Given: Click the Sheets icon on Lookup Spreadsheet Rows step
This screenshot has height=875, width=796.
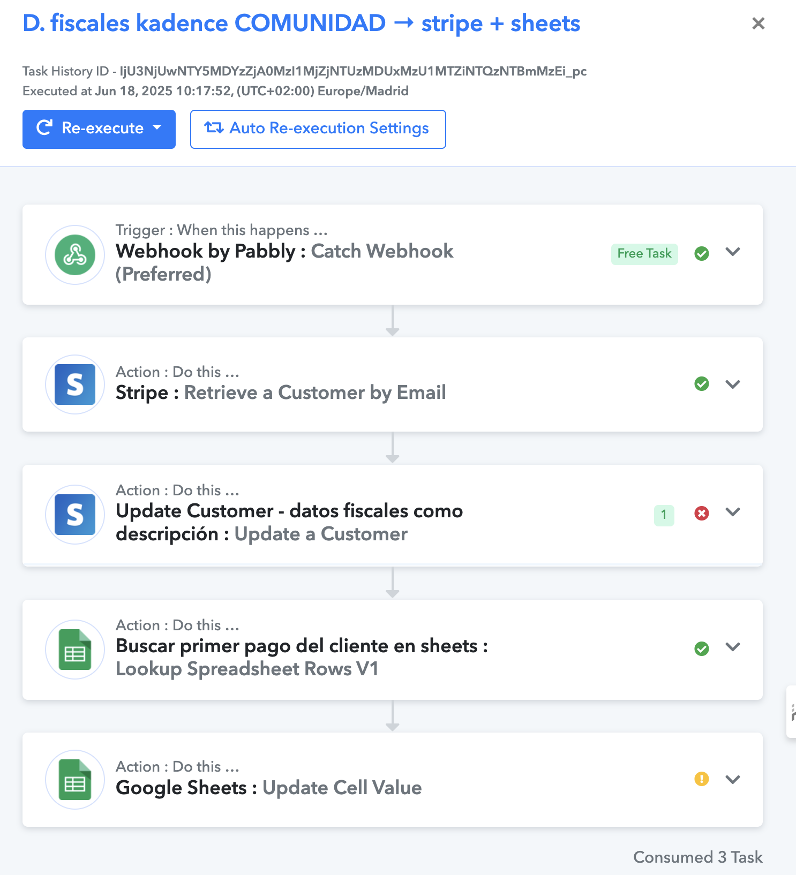Looking at the screenshot, I should 75,650.
